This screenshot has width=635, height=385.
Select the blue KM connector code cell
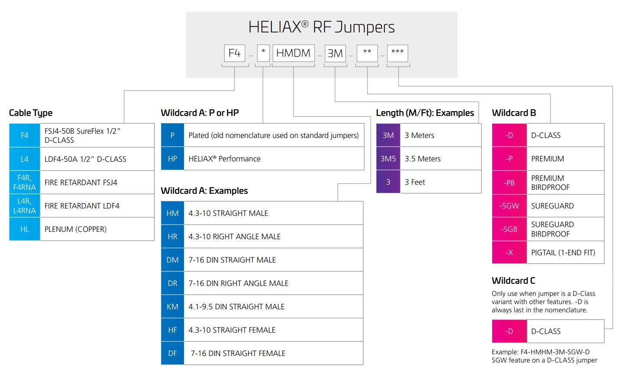(x=172, y=307)
